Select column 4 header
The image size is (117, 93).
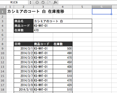tap(63, 7)
